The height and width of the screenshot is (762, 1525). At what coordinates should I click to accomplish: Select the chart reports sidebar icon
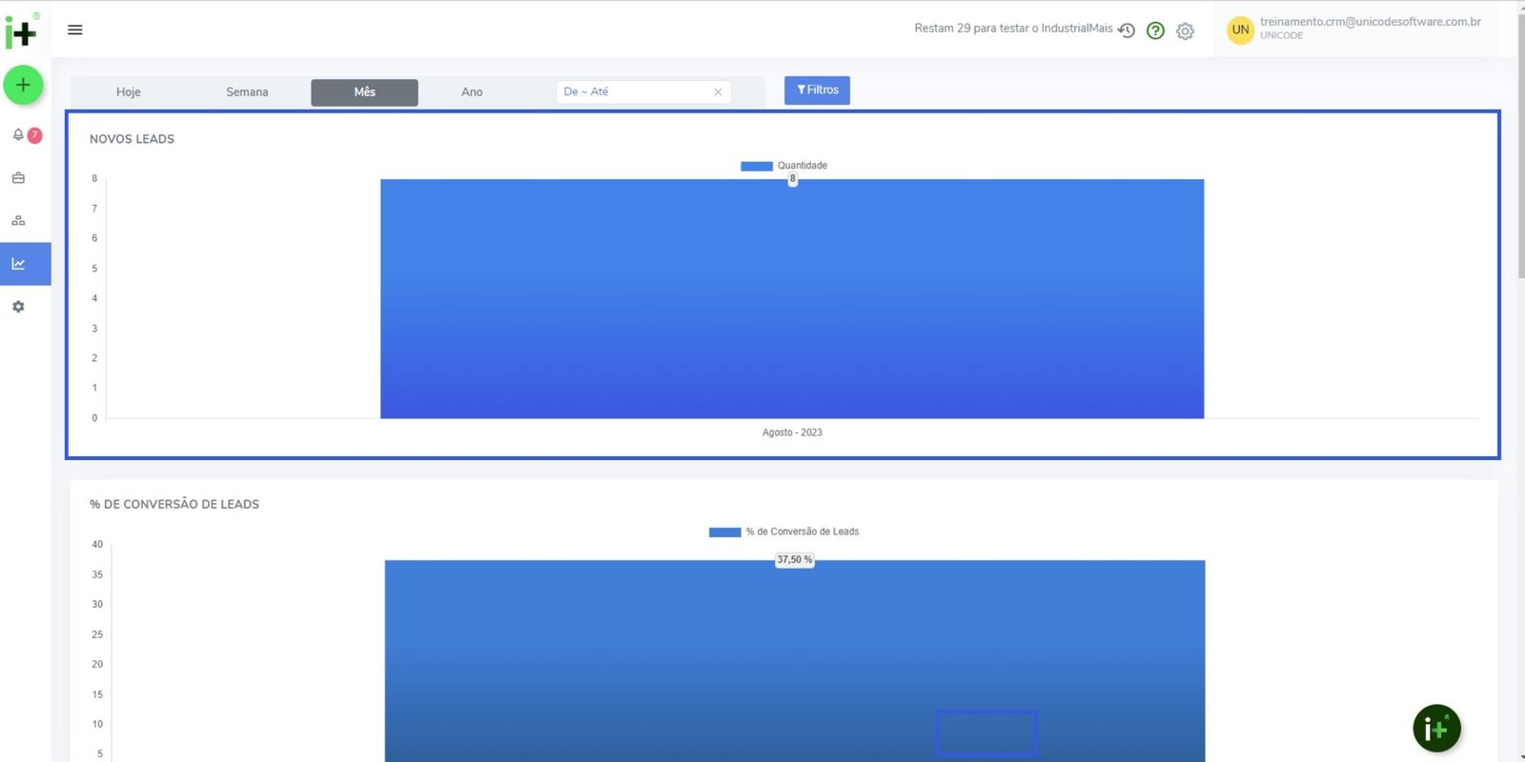[18, 264]
